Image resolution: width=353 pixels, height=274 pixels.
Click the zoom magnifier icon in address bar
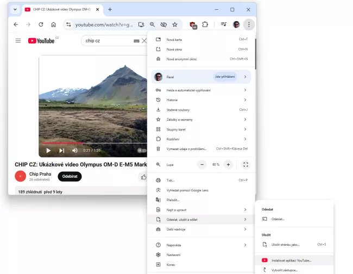153,24
